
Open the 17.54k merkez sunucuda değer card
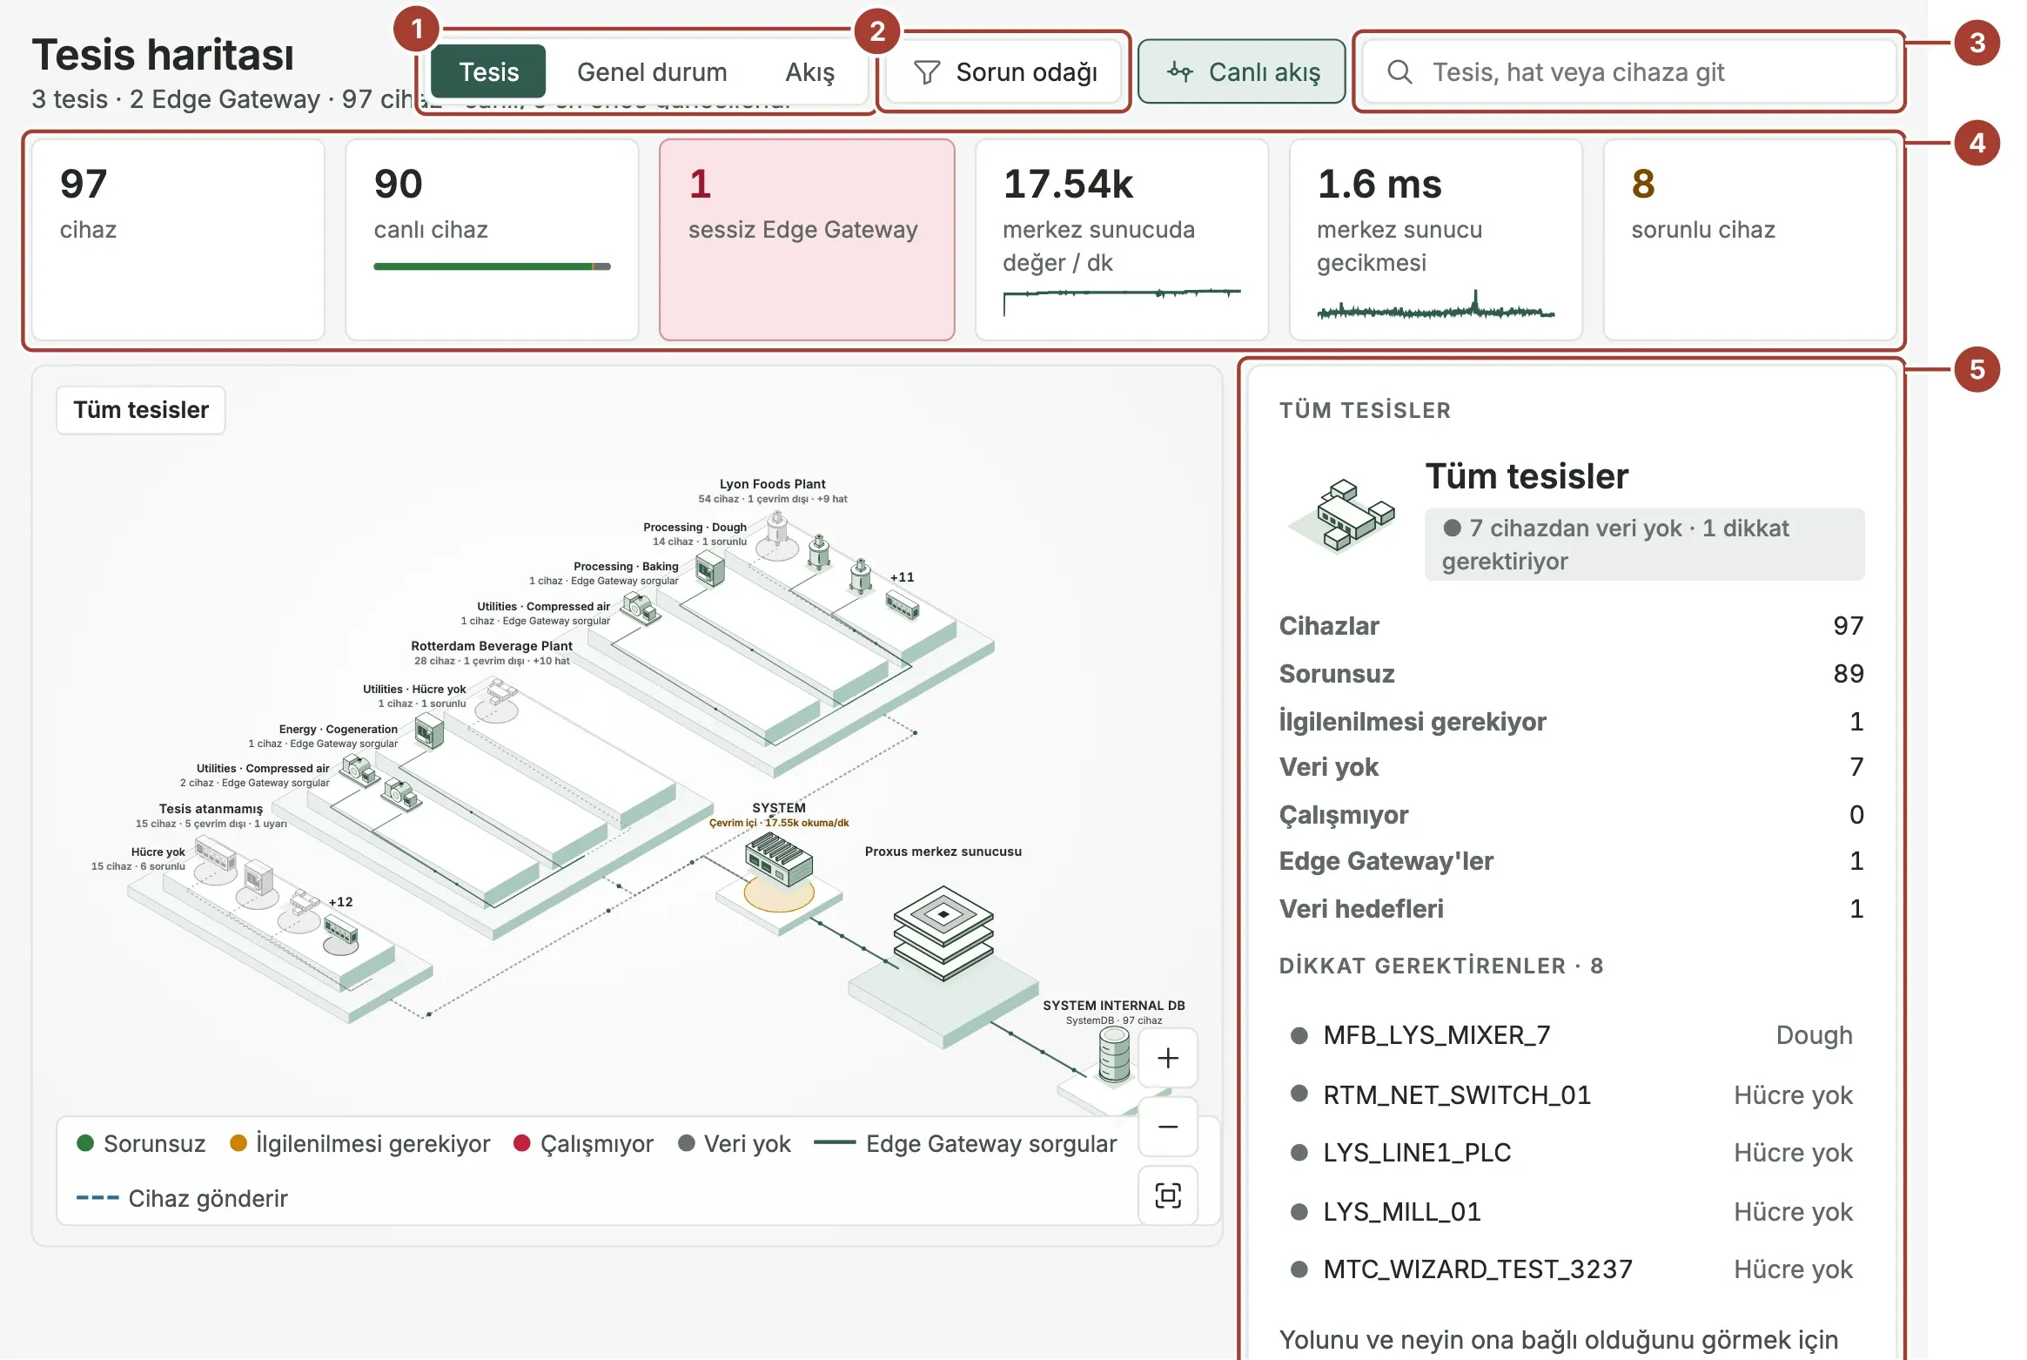pyautogui.click(x=1122, y=239)
